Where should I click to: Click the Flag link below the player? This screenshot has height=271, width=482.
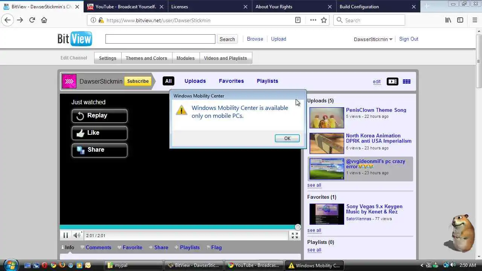pyautogui.click(x=217, y=247)
